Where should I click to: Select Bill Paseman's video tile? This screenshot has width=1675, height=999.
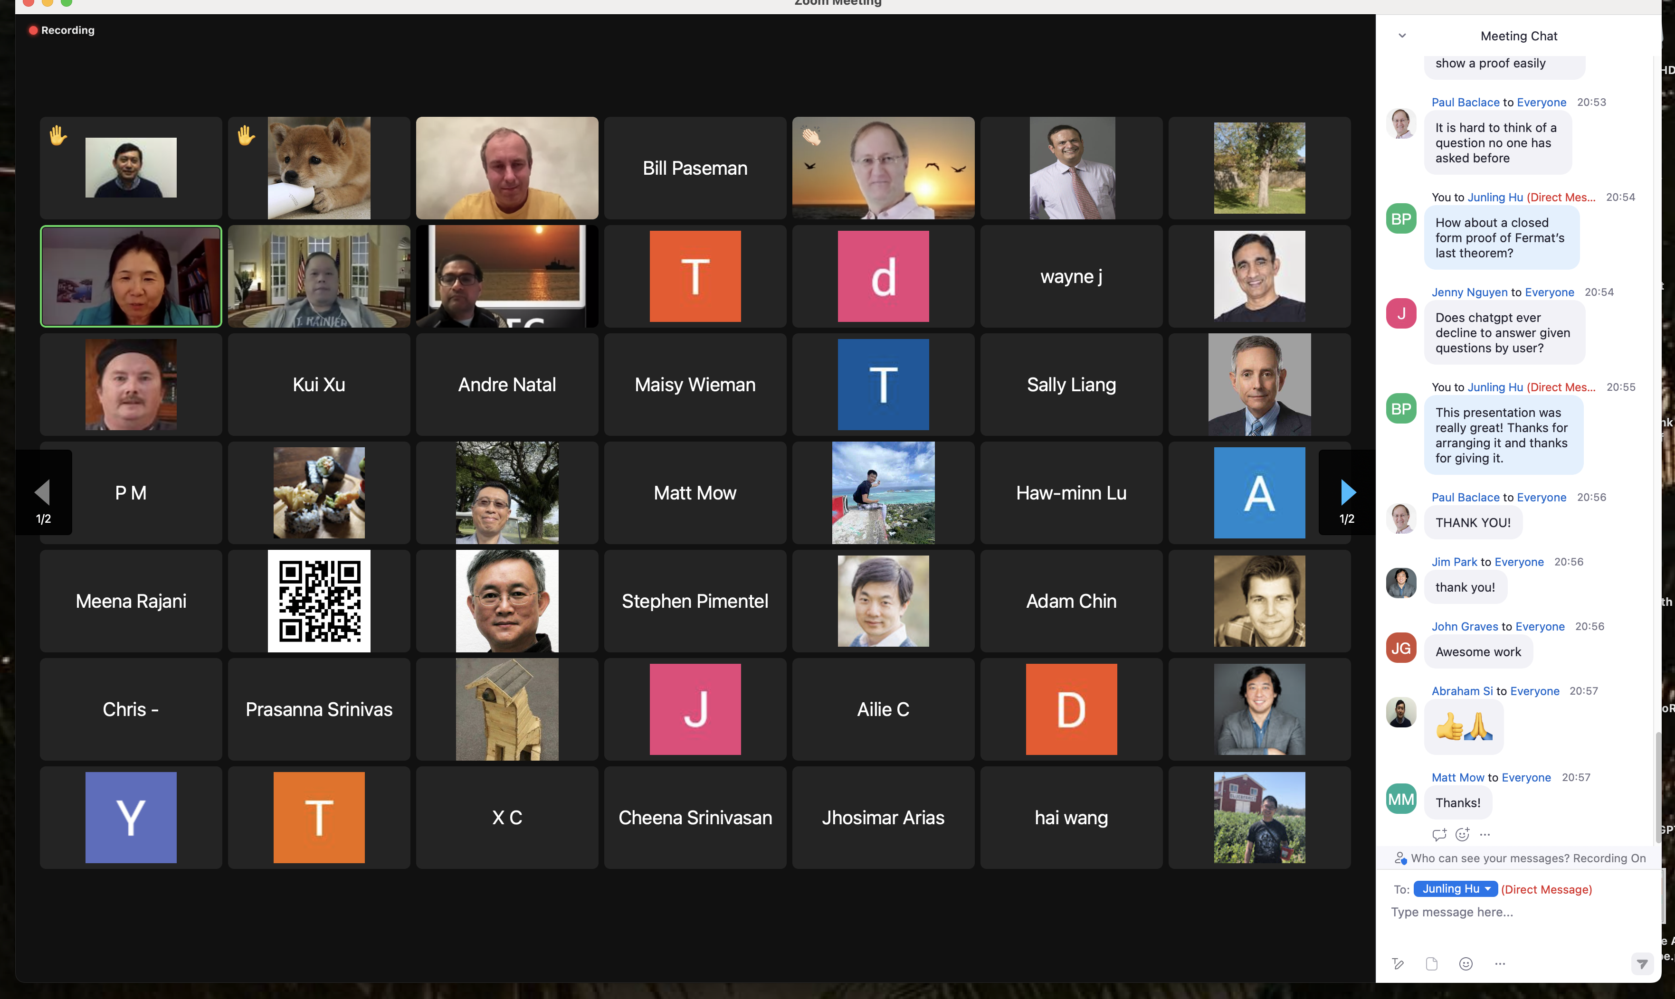click(x=695, y=168)
